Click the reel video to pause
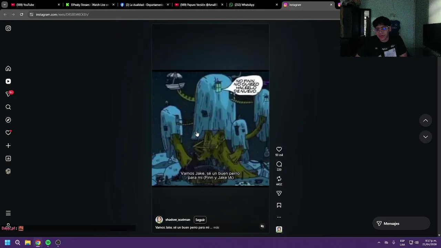 pyautogui.click(x=211, y=128)
